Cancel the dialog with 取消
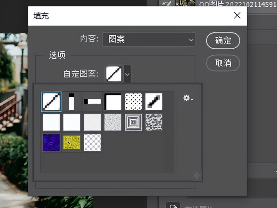277x208 pixels. (223, 63)
